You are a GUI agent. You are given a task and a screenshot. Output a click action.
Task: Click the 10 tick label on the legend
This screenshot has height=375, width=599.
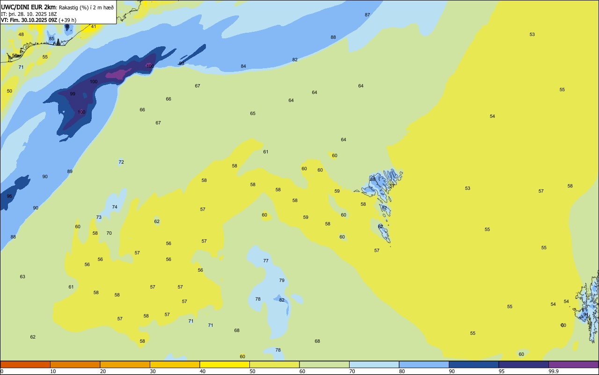point(53,371)
